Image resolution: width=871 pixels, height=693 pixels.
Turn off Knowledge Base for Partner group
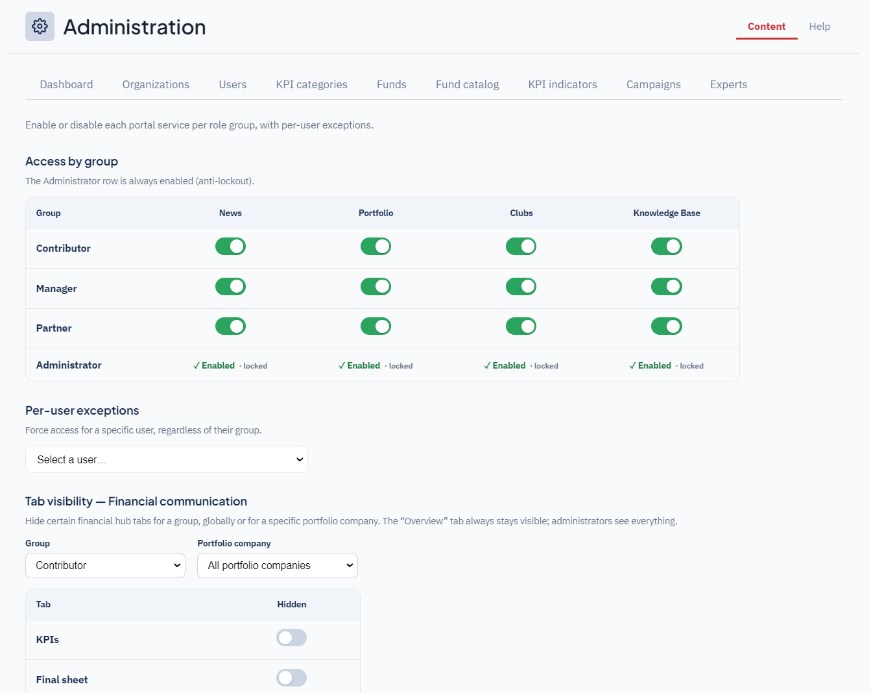667,326
